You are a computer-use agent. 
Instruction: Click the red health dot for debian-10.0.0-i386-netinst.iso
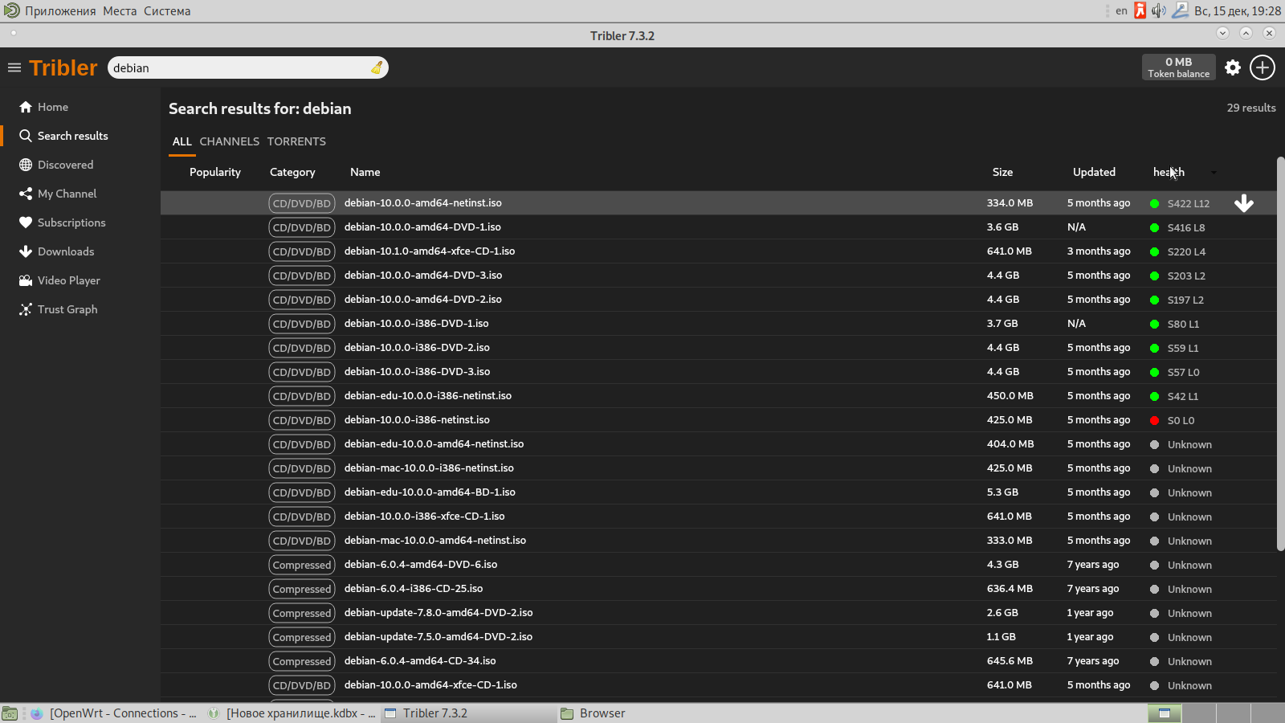[1154, 420]
